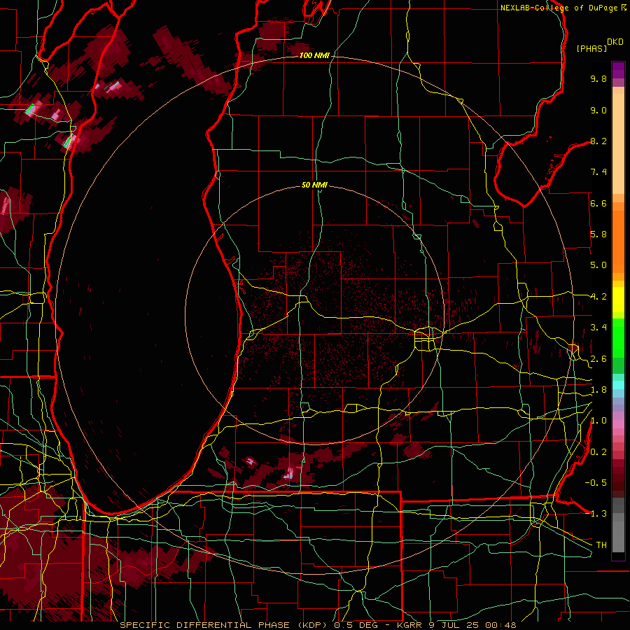Click the 100 NMI range ring label
The height and width of the screenshot is (630, 630).
(314, 55)
